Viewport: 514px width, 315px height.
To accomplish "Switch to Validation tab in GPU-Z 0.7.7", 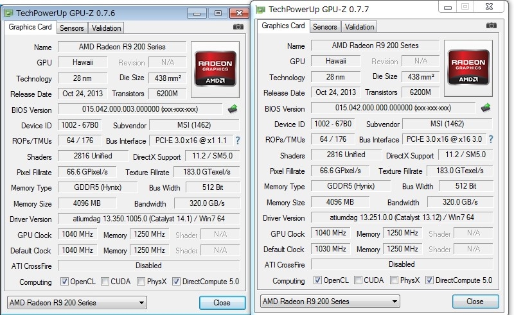I will pos(359,27).
